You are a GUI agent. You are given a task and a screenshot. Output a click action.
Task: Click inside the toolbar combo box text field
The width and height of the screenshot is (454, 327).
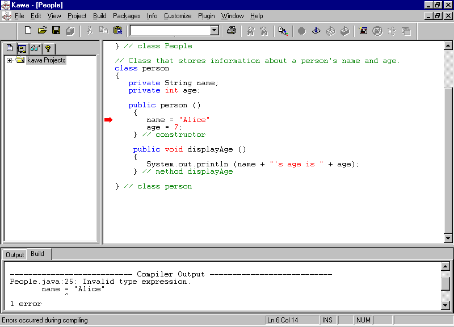tap(169, 31)
